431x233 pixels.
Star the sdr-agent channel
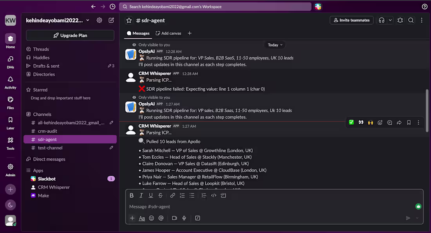coord(129,20)
